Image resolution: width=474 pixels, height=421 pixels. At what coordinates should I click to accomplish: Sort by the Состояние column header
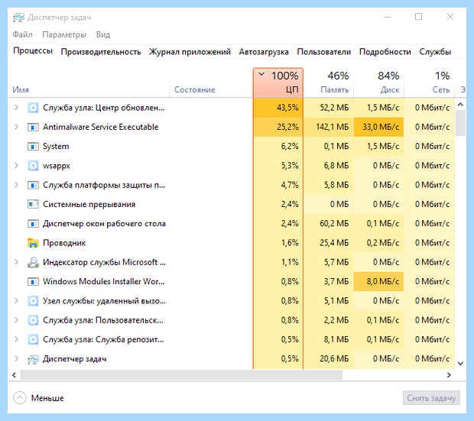click(x=211, y=89)
